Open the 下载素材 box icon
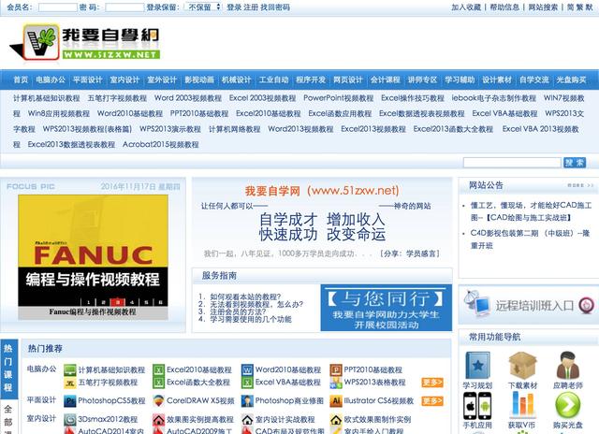Viewport: 599px width, 434px height. (522, 366)
